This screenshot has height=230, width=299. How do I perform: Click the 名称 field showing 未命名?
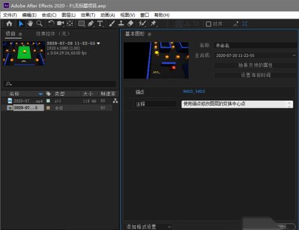tap(255, 46)
